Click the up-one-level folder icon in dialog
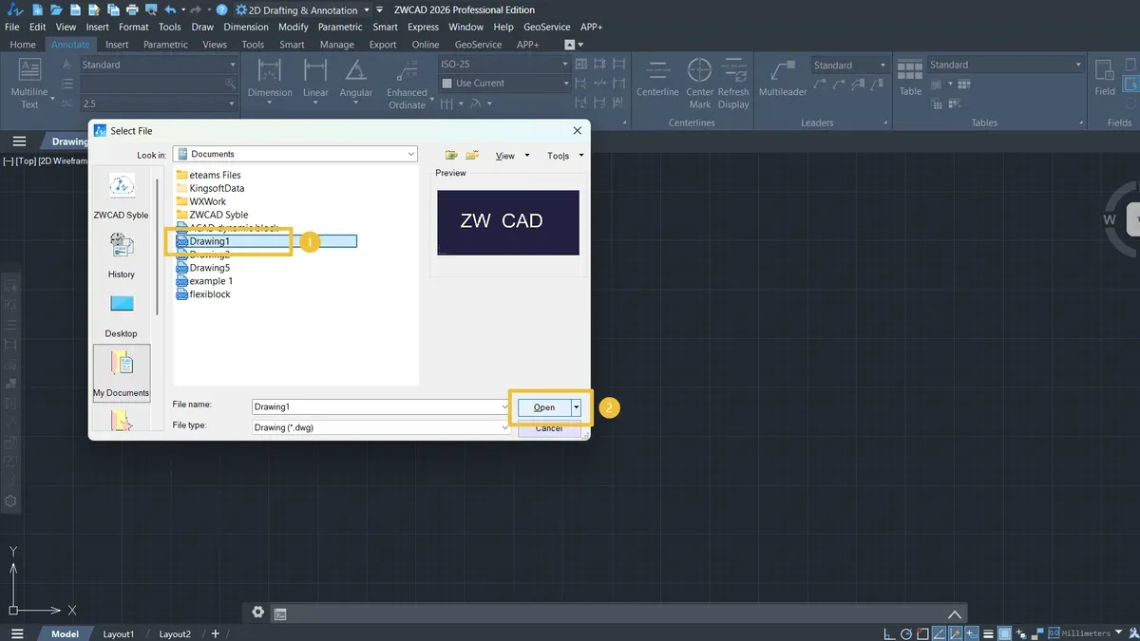 pos(451,155)
